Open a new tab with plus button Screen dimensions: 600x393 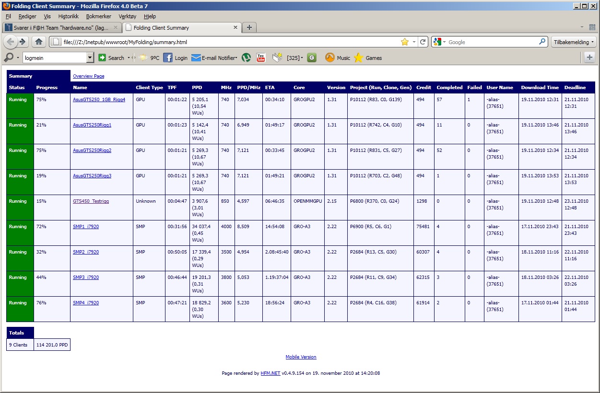tap(249, 27)
